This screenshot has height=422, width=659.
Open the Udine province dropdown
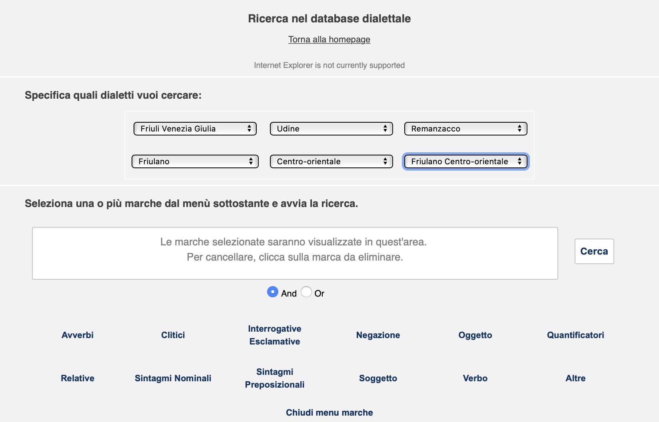click(331, 129)
